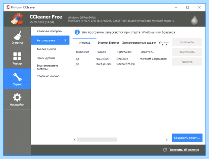The image size is (209, 159).
Task: Open Анализ дисков menu item
Action: click(x=50, y=49)
